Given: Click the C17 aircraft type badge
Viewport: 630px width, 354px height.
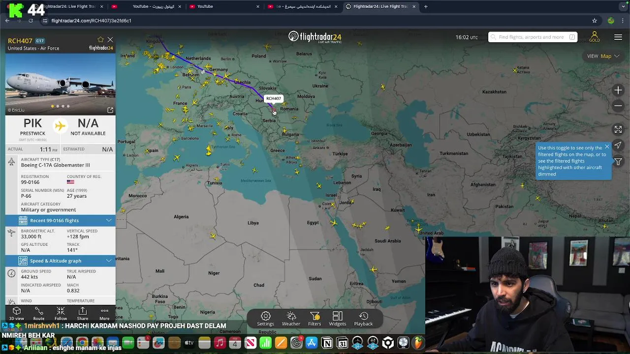Looking at the screenshot, I should 40,41.
